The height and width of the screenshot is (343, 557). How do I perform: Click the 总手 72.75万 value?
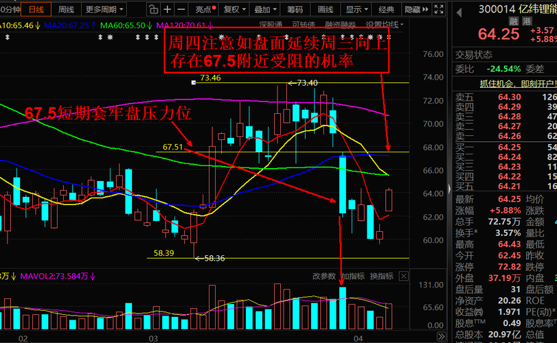click(x=504, y=222)
